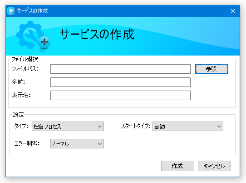Click the gear and wrench banner icon
This screenshot has height=183, width=246.
coord(33,36)
